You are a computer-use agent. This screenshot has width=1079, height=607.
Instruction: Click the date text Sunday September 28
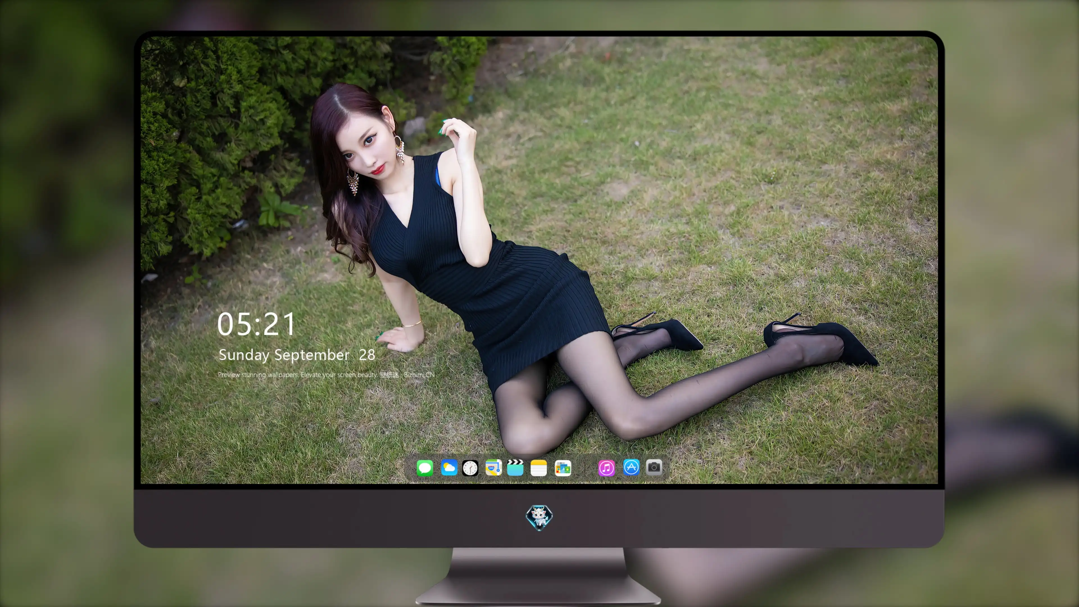pyautogui.click(x=297, y=355)
